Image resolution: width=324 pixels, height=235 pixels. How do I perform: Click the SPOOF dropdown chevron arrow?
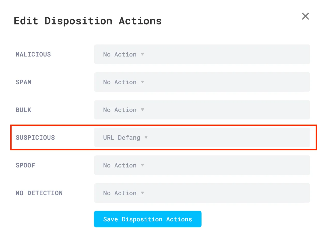click(x=142, y=165)
